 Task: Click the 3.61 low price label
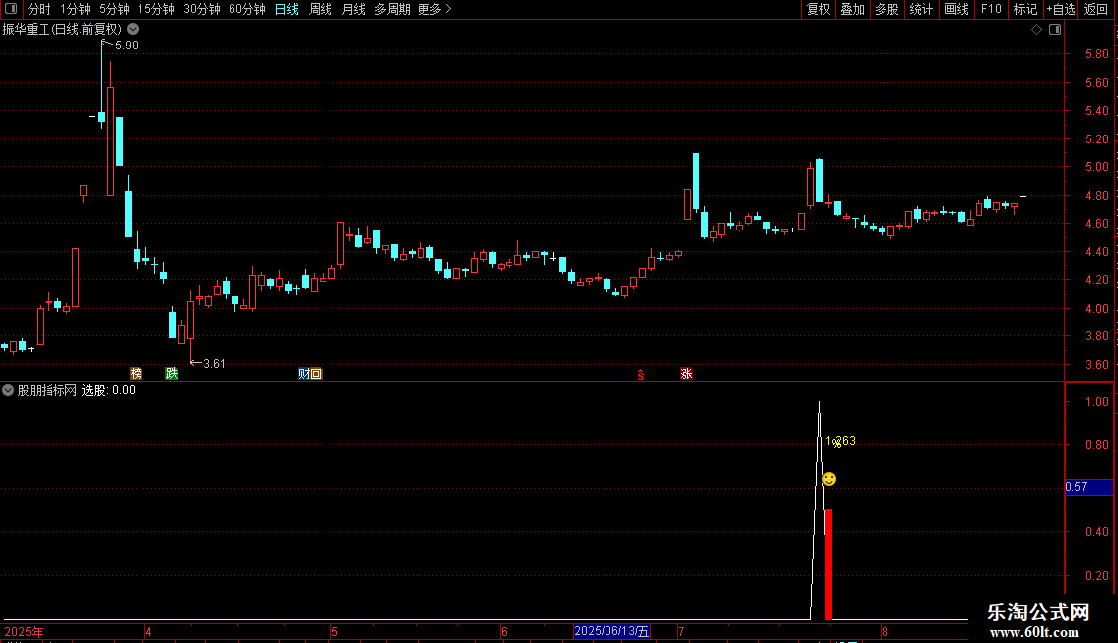pyautogui.click(x=214, y=364)
